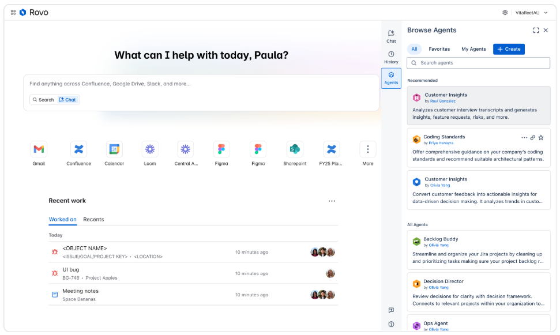Open the help question-mark icon
Viewport: 560px width, 335px height.
(x=391, y=324)
